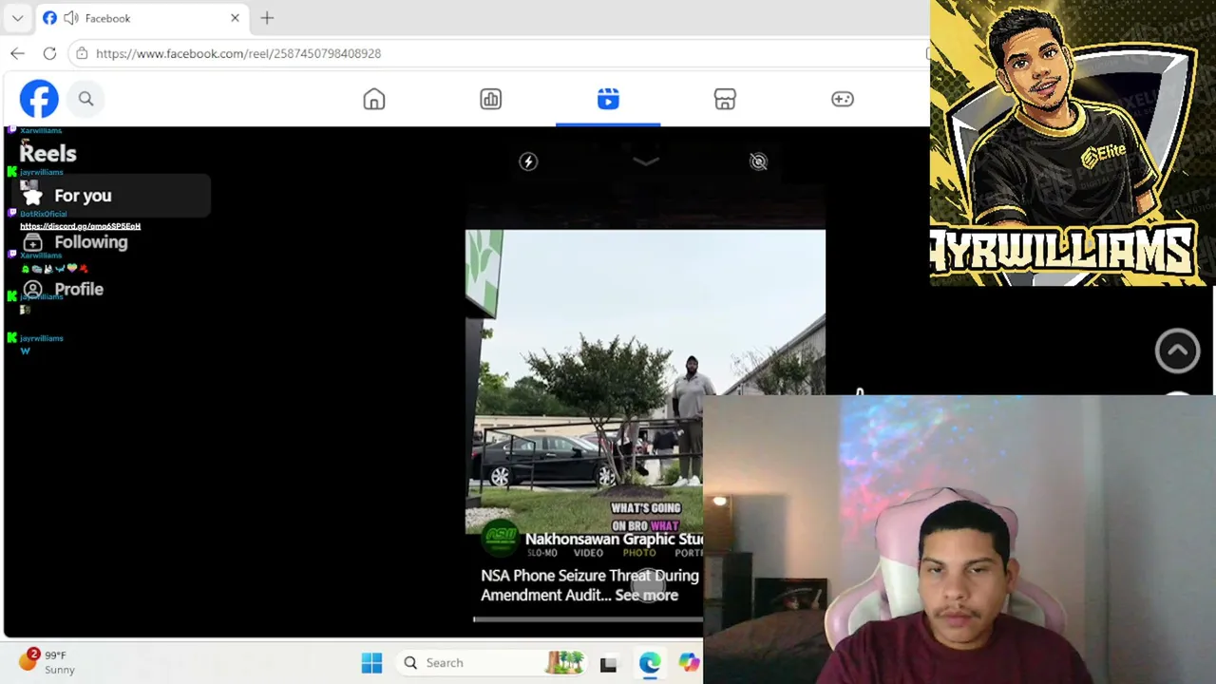Select the Reels video tab icon
Screen dimensions: 1216x684
[x=608, y=99]
